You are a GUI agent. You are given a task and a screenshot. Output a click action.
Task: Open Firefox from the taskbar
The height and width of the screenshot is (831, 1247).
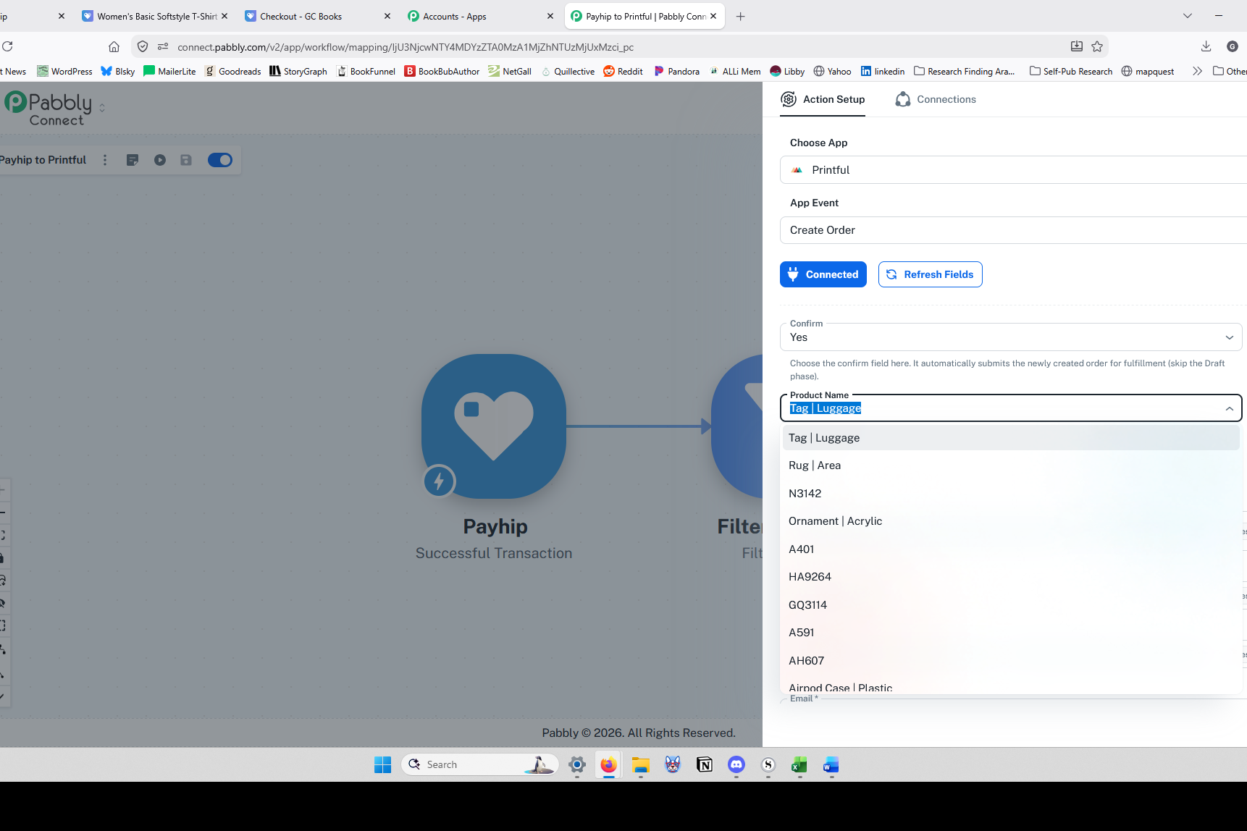(x=608, y=764)
